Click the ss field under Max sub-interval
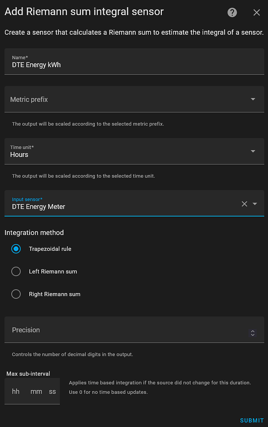Screen dimensions: 268x427 [x=52, y=391]
